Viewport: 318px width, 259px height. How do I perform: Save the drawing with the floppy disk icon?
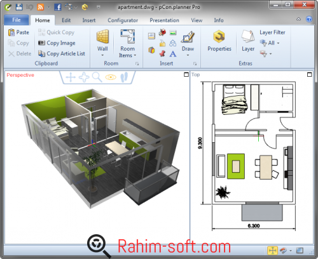(19, 7)
